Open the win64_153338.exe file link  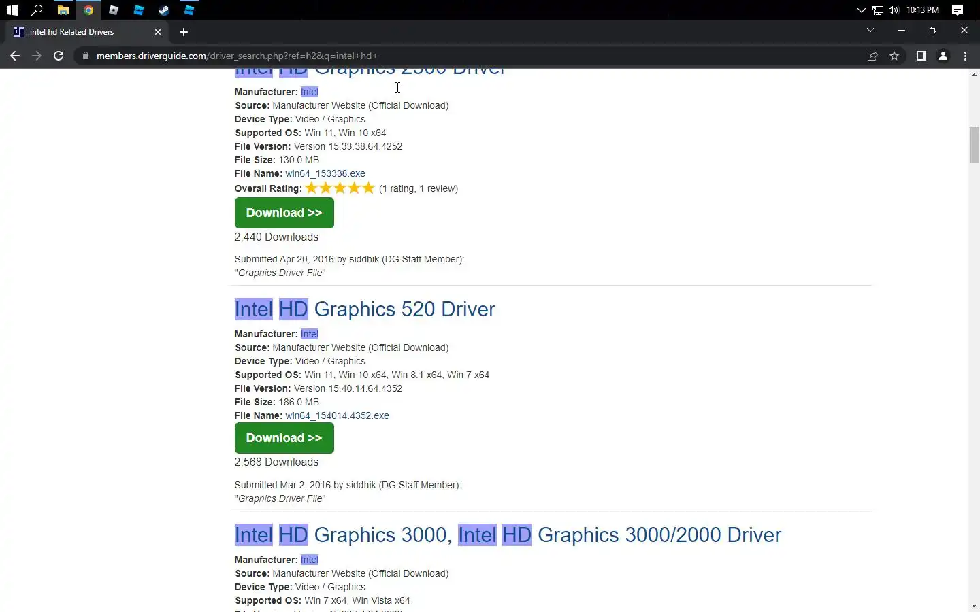325,173
